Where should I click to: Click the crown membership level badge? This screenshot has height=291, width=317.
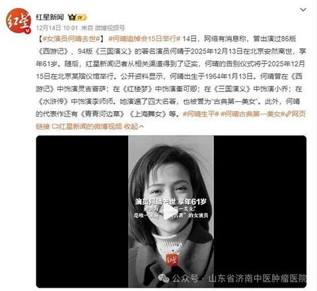click(x=77, y=17)
